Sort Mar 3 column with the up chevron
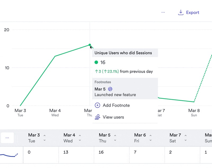Viewport: 212px width, 168px height. [x=45, y=136]
